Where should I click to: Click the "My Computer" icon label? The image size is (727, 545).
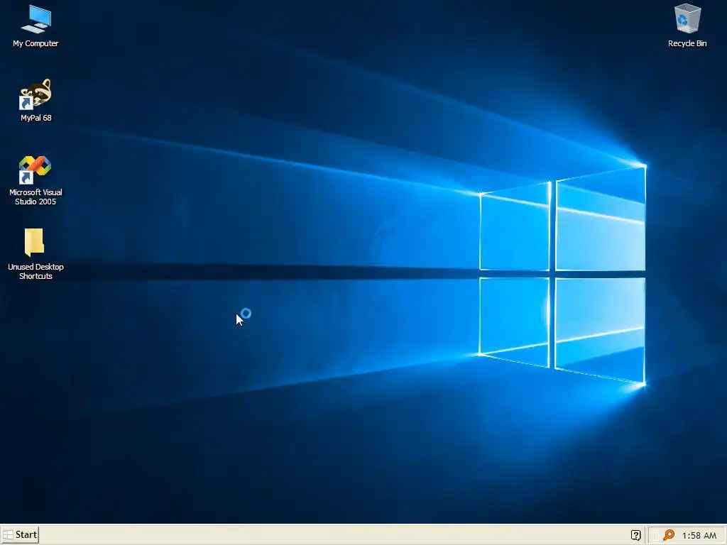tap(35, 43)
